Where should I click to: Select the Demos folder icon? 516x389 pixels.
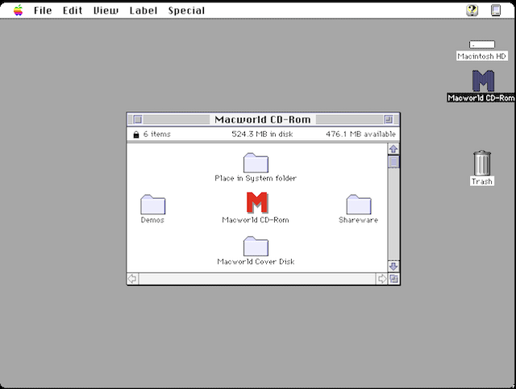click(x=152, y=205)
